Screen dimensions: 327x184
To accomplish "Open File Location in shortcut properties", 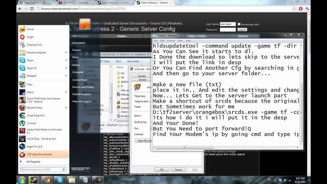I will pyautogui.click(x=144, y=141).
